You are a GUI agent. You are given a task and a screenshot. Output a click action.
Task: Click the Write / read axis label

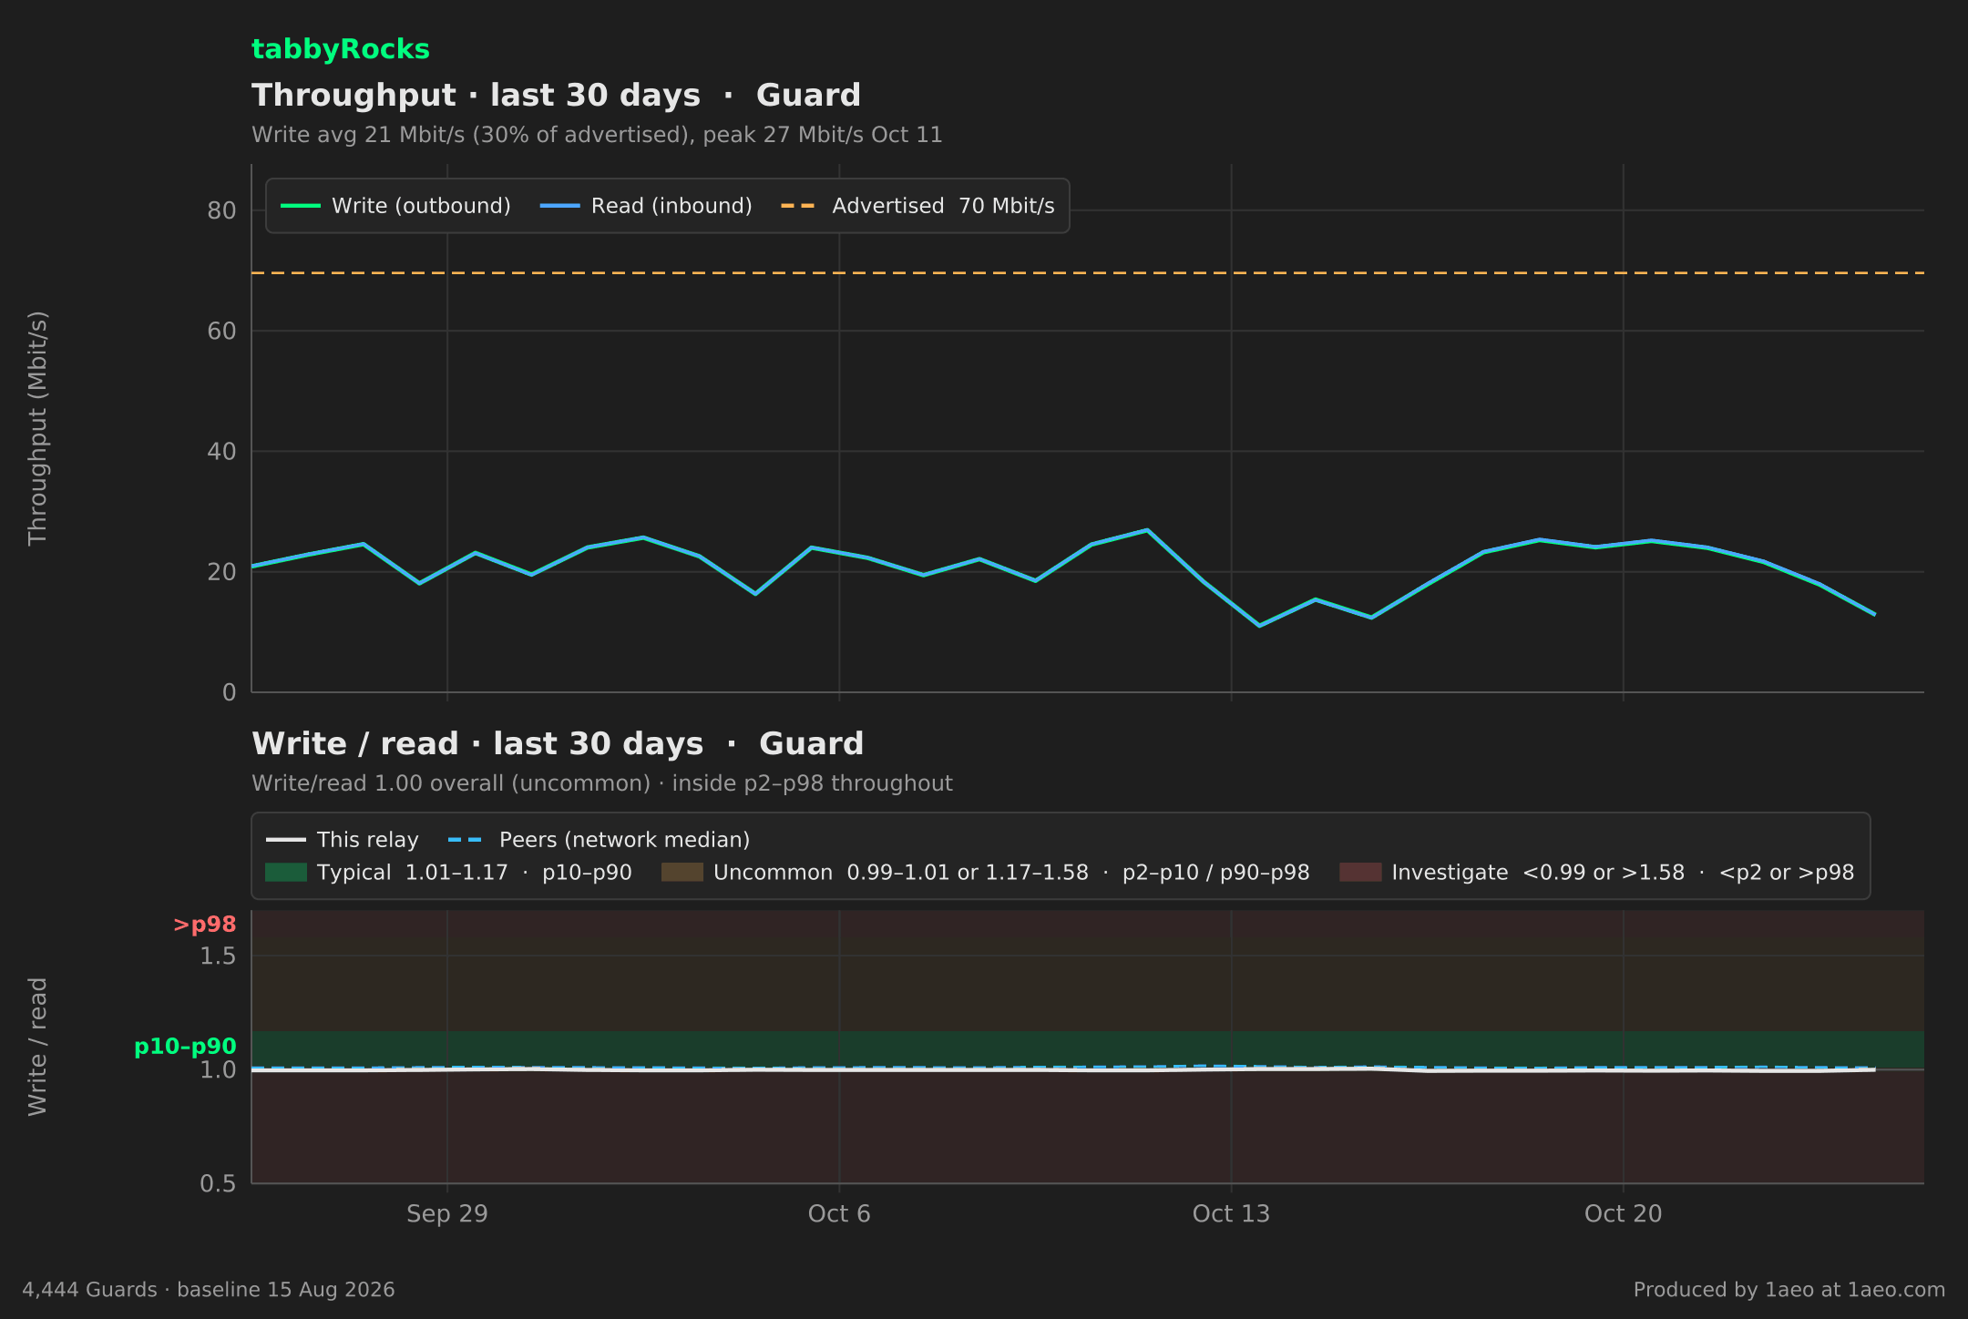[37, 1047]
